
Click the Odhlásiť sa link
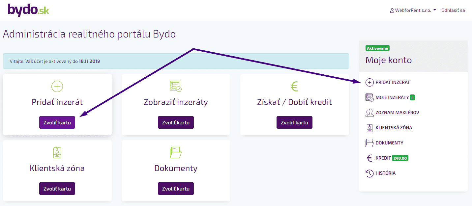pos(453,10)
